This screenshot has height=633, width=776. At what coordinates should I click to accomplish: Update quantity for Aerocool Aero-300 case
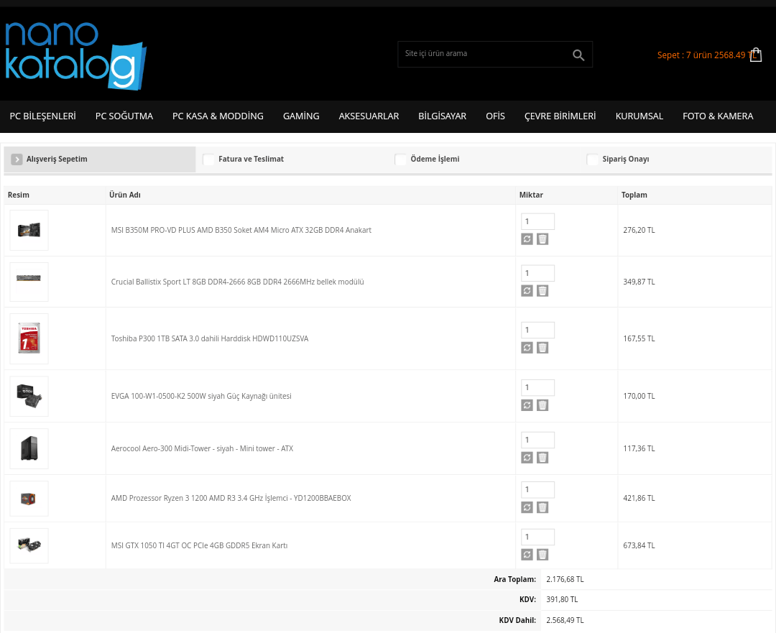tap(527, 457)
